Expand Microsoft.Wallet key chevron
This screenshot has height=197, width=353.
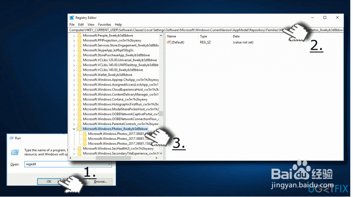pyautogui.click(x=74, y=75)
